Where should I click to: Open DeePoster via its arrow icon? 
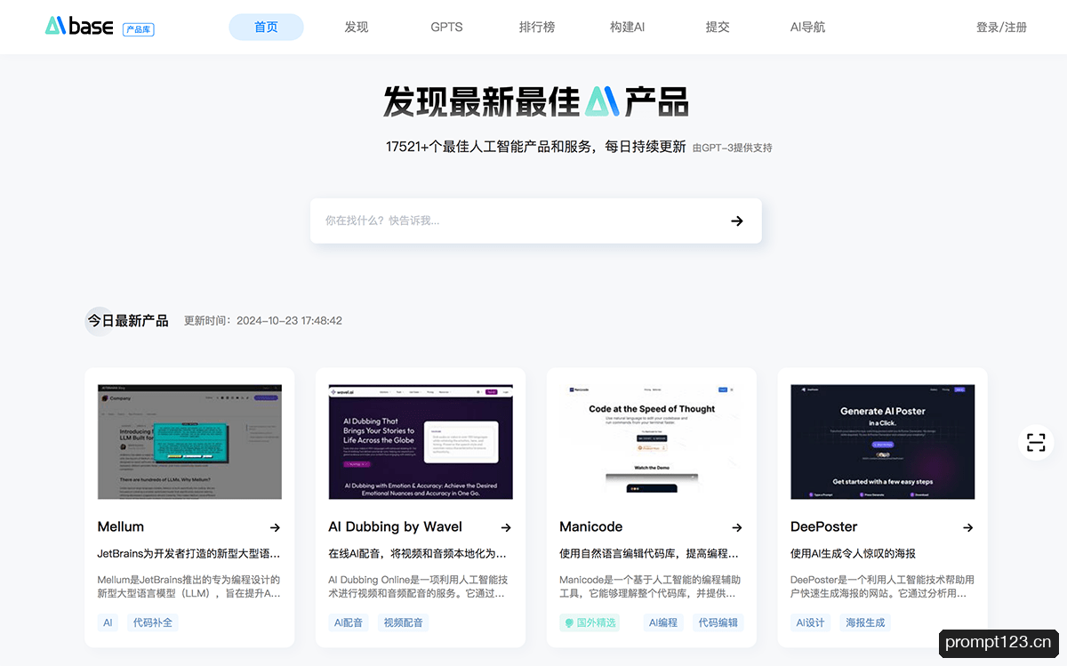point(968,527)
